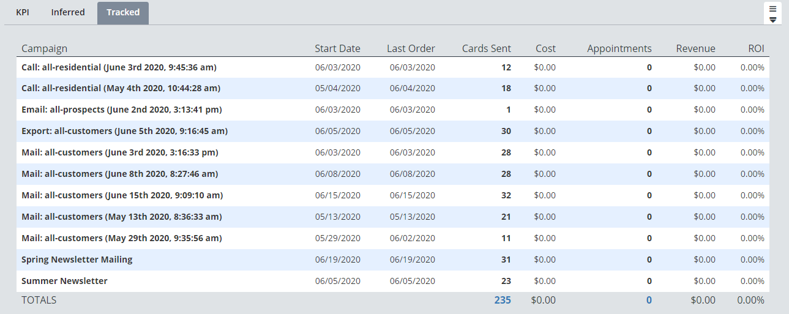Click Mail: all-customers May 29th campaign row
The width and height of the screenshot is (789, 314).
(121, 238)
